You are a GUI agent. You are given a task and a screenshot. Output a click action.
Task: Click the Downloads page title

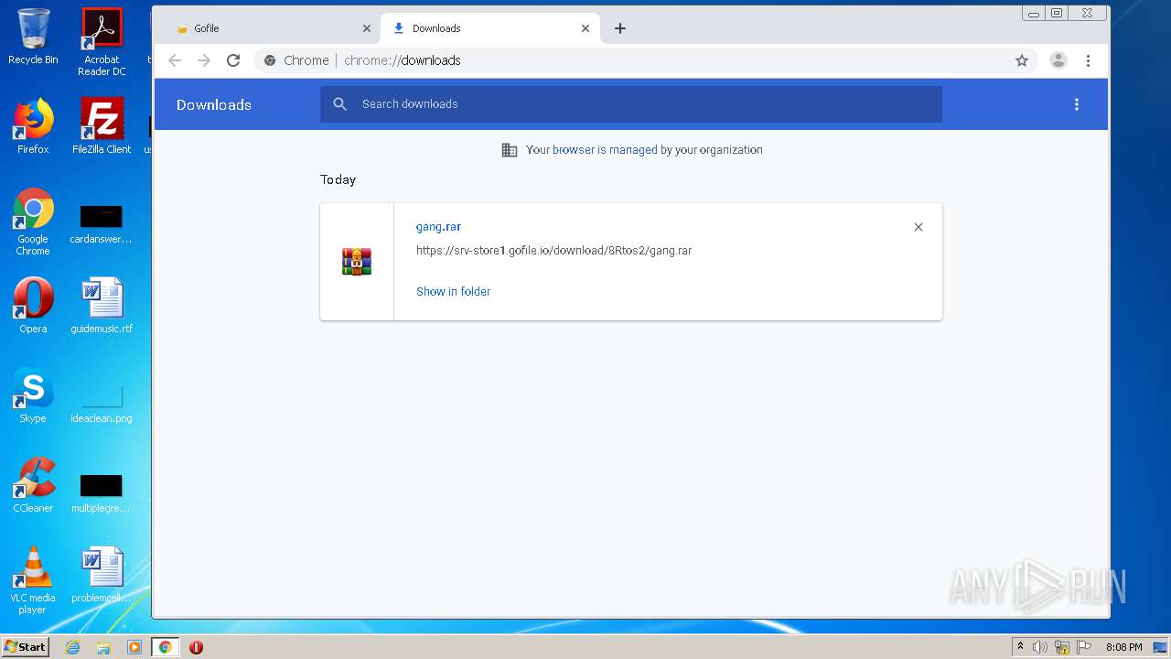coord(214,104)
